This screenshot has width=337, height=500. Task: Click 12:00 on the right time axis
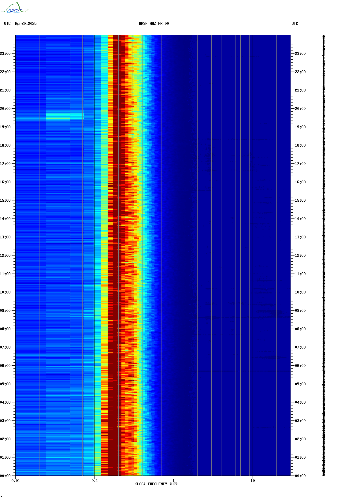click(x=300, y=256)
